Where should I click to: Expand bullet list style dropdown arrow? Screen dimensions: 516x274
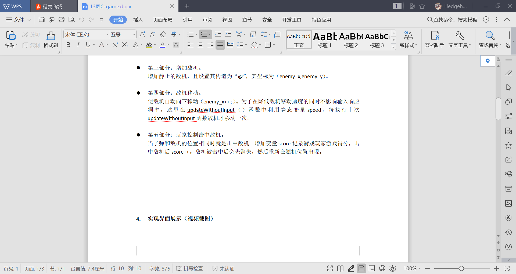pyautogui.click(x=196, y=34)
